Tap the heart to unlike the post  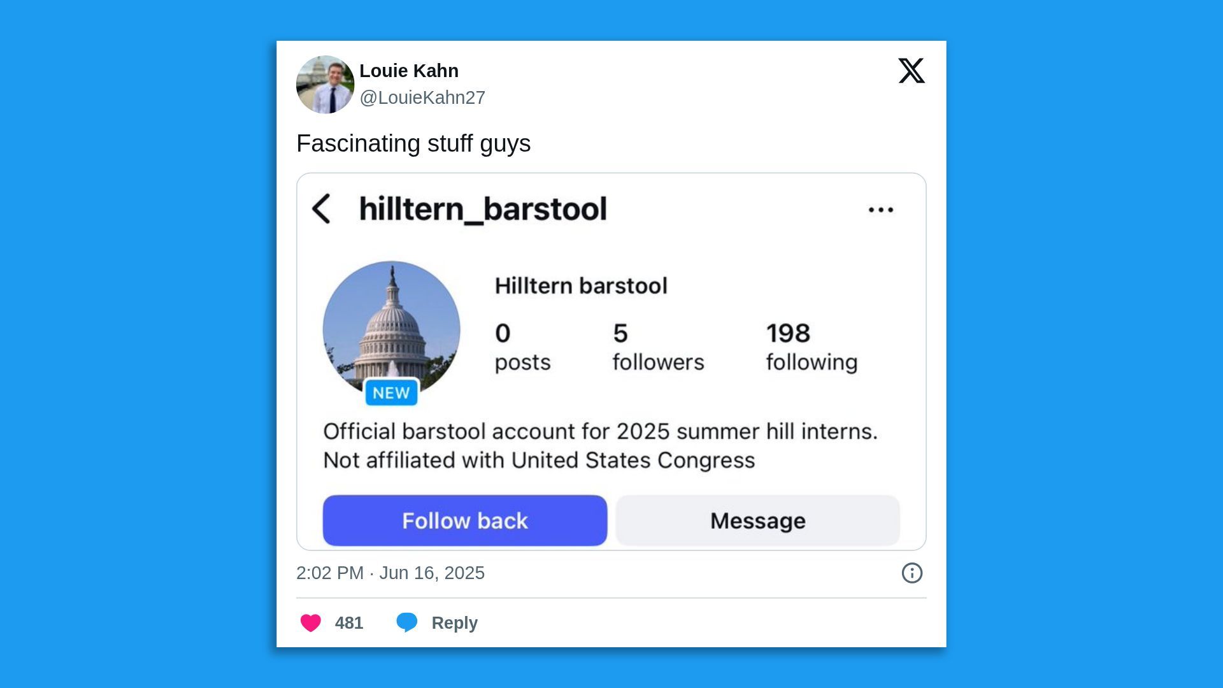click(311, 622)
